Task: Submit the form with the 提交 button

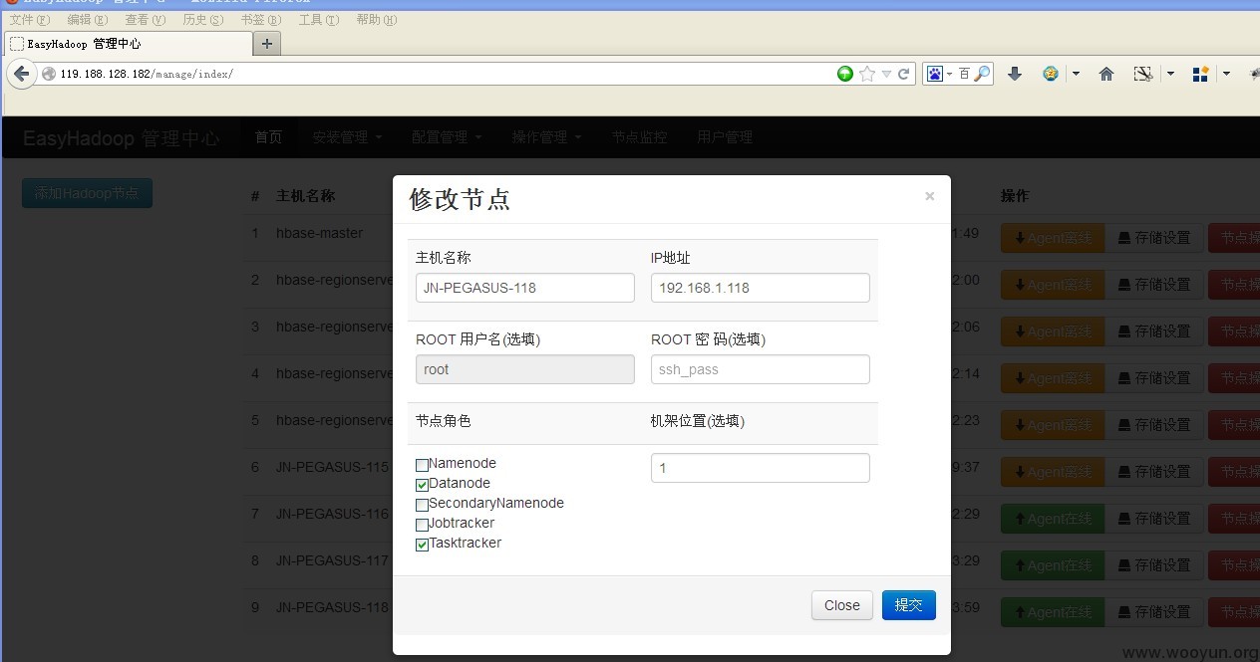Action: [x=908, y=605]
